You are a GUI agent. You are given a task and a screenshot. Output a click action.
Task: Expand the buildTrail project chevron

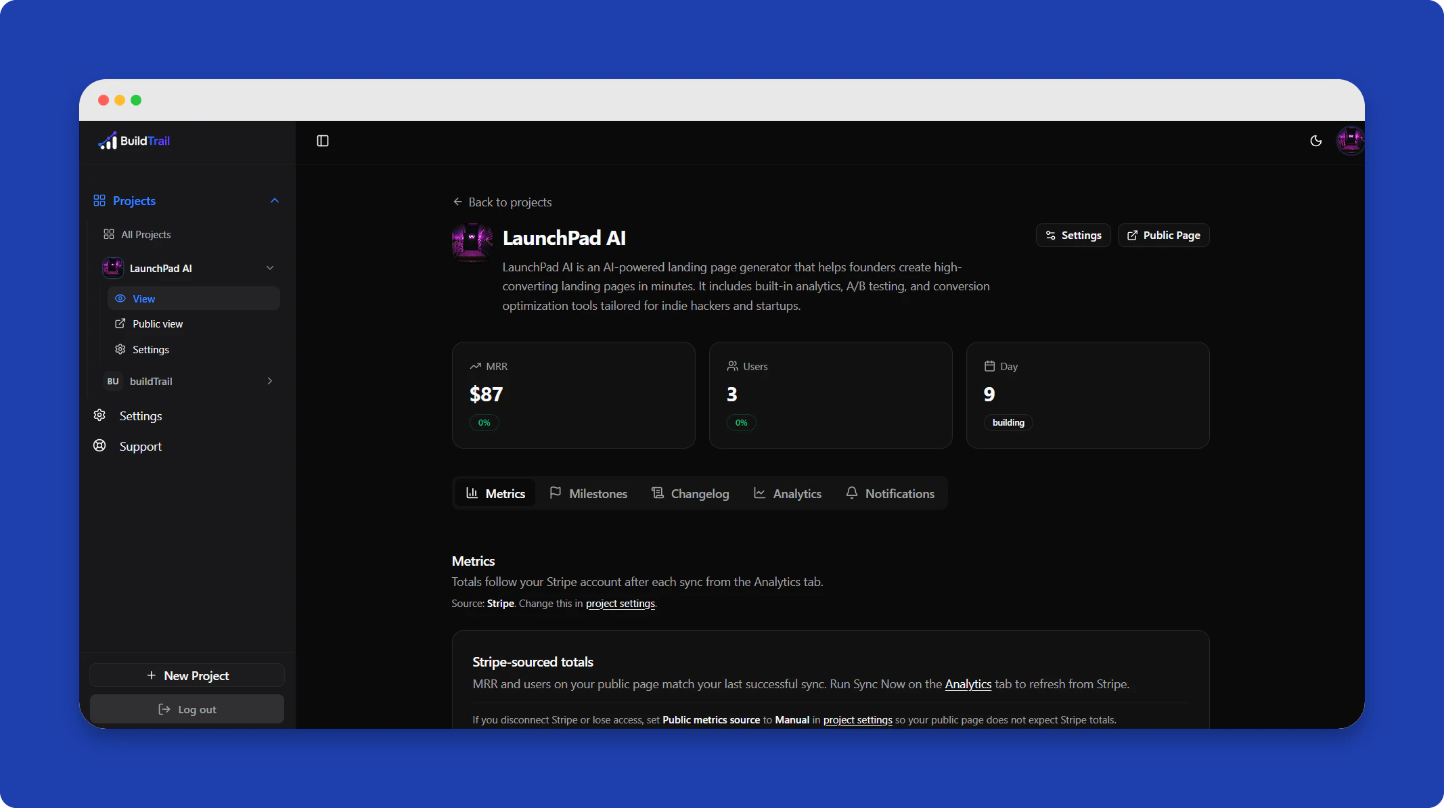pyautogui.click(x=270, y=381)
